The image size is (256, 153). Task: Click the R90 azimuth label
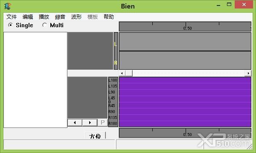112,111
